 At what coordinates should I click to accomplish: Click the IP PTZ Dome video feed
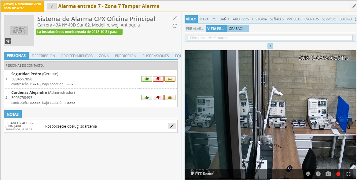coord(271,115)
